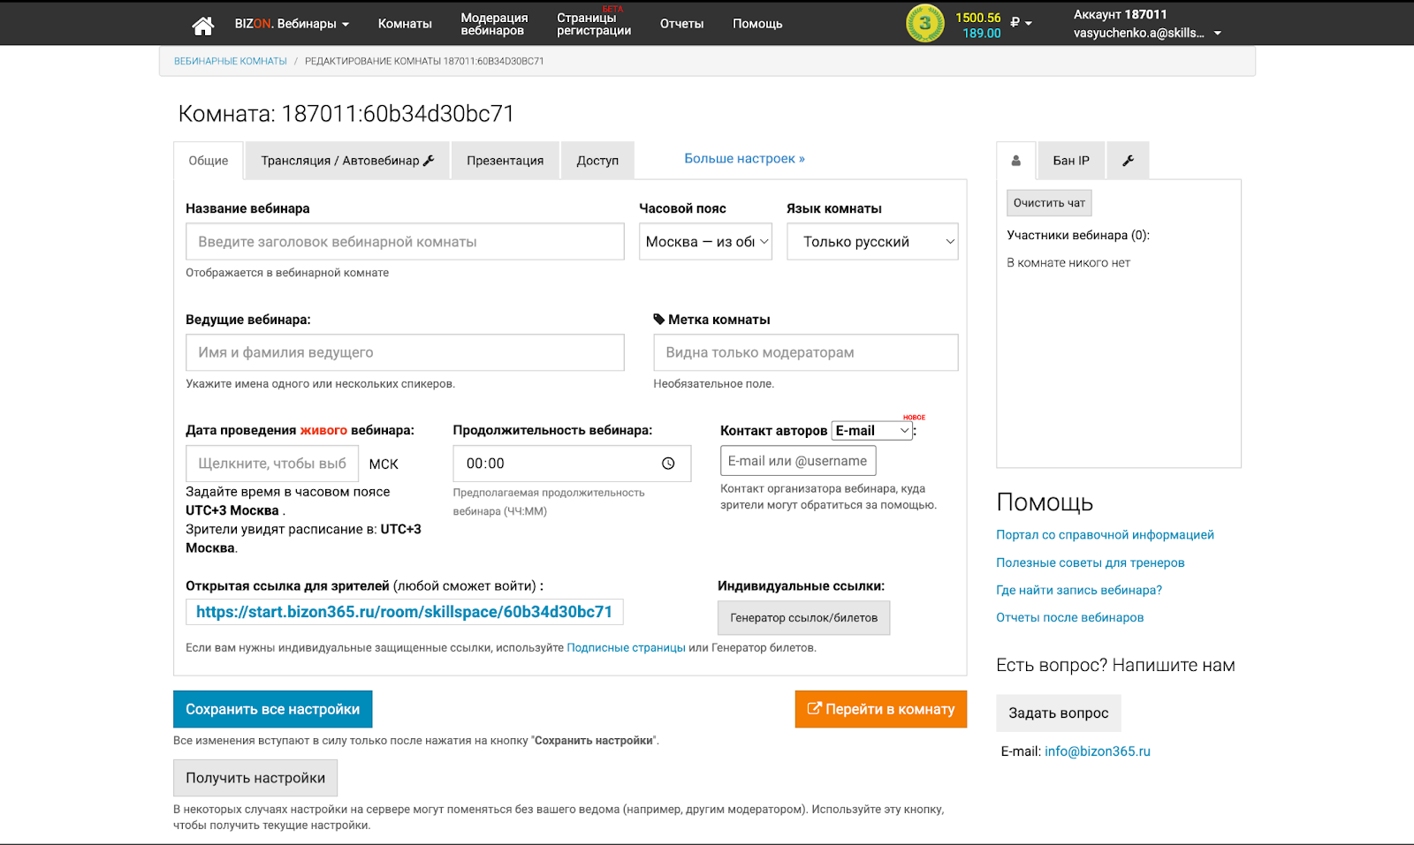The height and width of the screenshot is (845, 1414).
Task: Click the Вебинарные комнаты breadcrumb
Action: coord(231,62)
